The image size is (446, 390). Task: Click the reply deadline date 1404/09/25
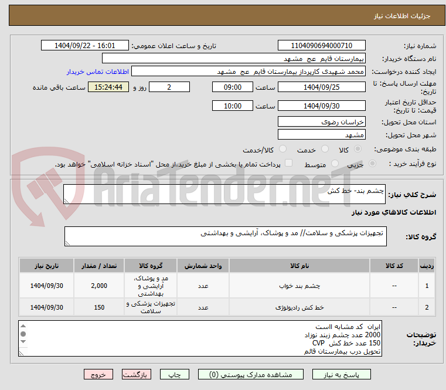pos(321,87)
